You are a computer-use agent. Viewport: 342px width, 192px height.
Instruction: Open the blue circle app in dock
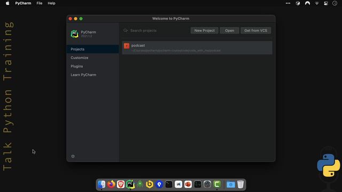(159, 184)
